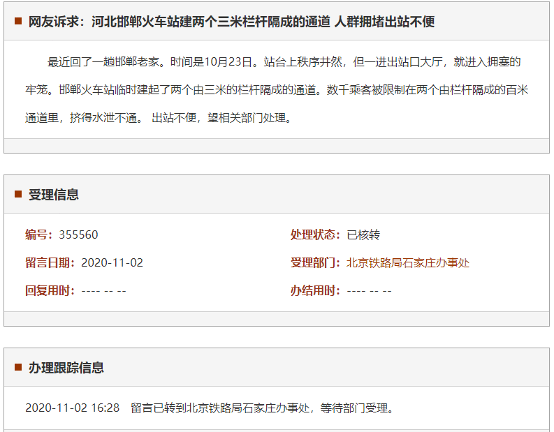554x432 pixels.
Task: Select the 办理跟踪信息 section heading
Action: pos(66,368)
